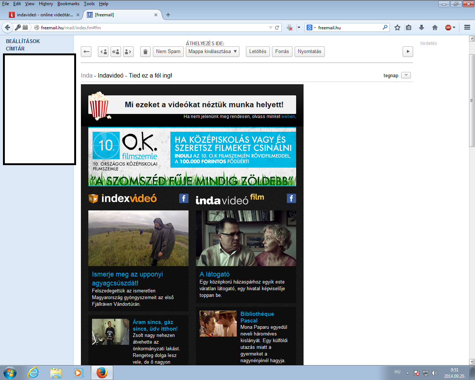The image size is (475, 380).
Task: Bookmark this page with the star icon
Action: (397, 27)
